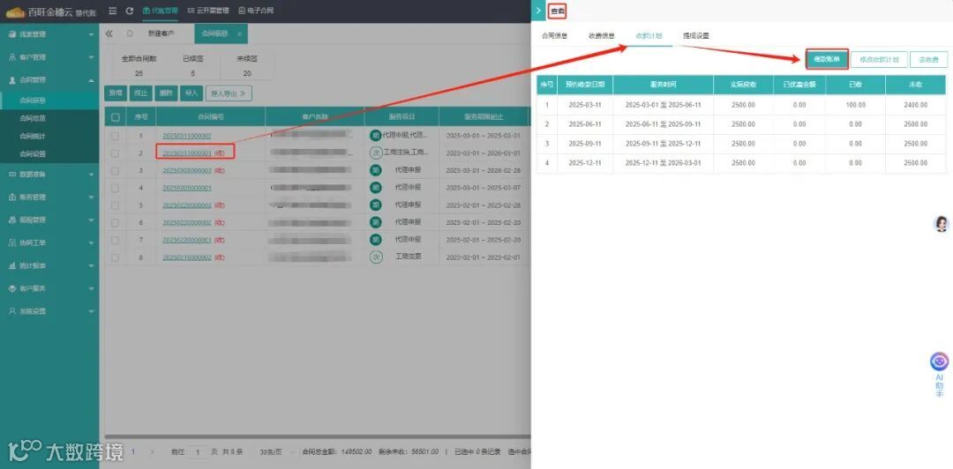
Task: Click the 终止 button
Action: click(x=140, y=93)
